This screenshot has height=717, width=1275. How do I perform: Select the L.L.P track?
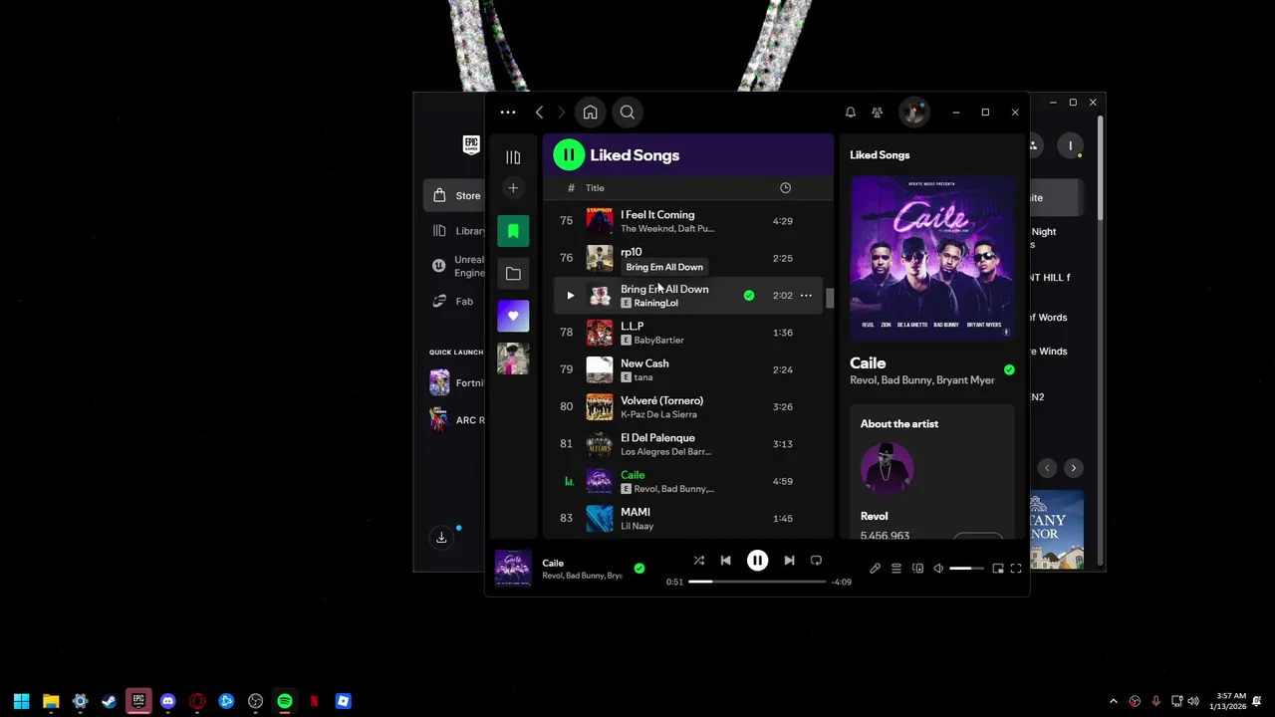pyautogui.click(x=687, y=333)
